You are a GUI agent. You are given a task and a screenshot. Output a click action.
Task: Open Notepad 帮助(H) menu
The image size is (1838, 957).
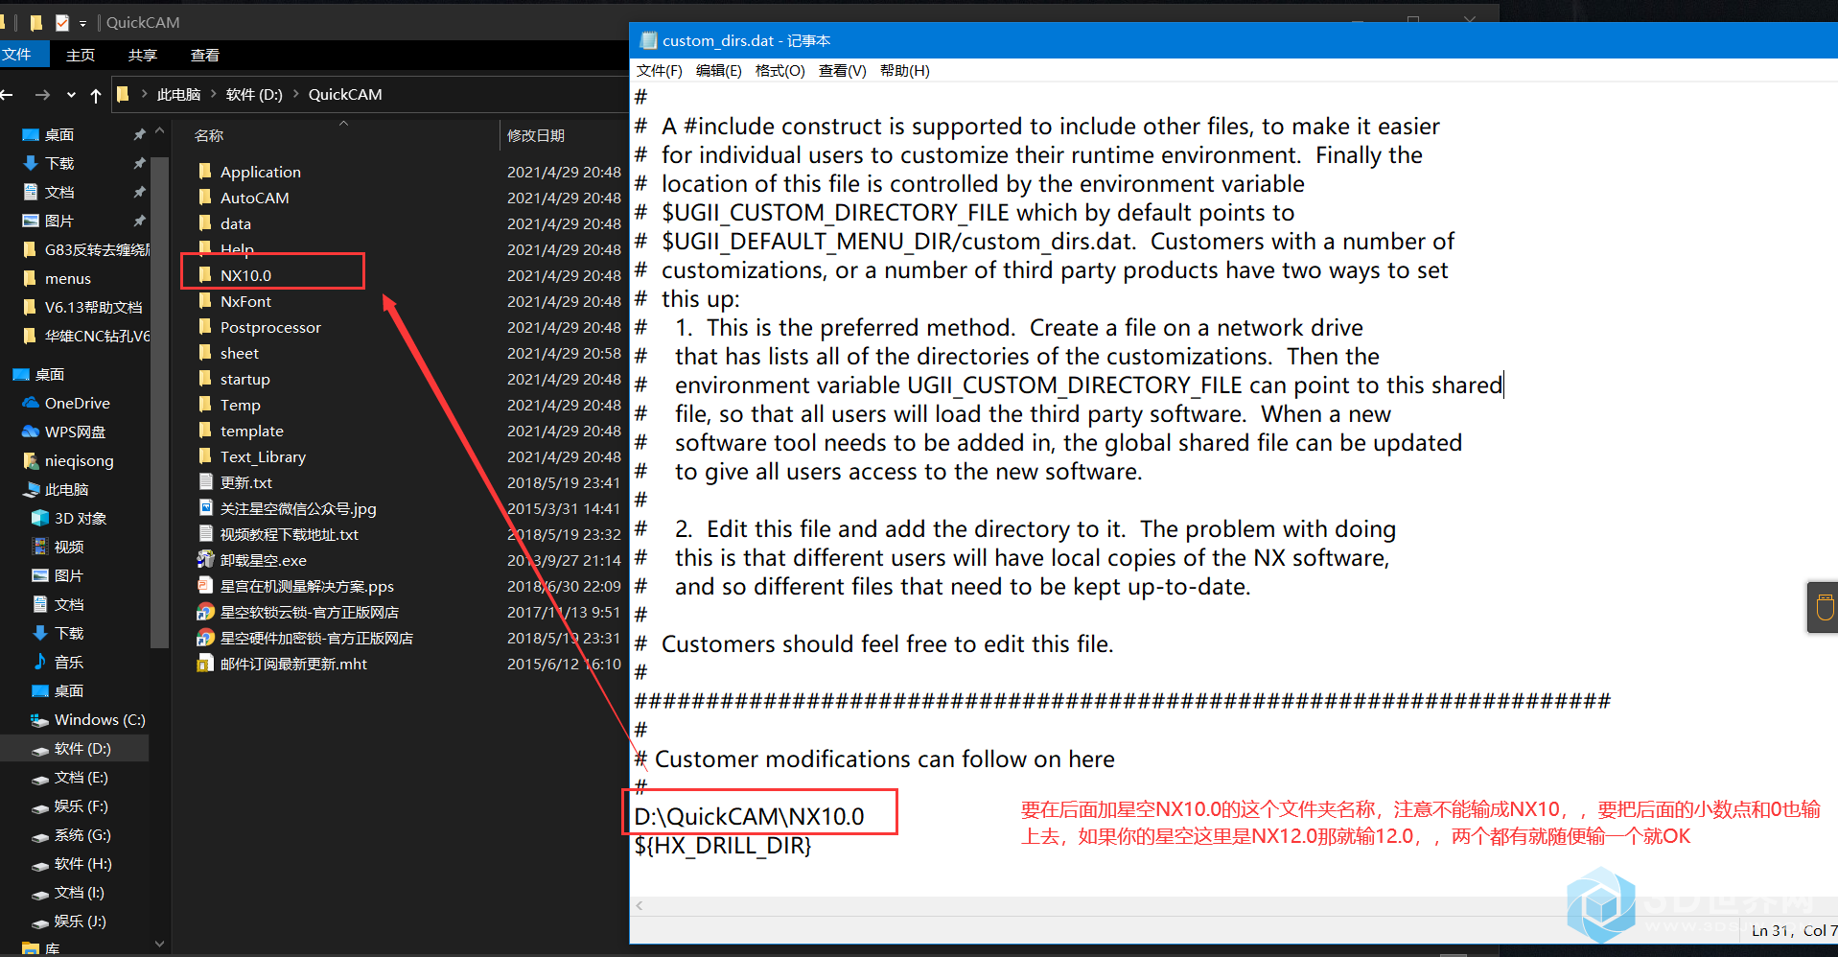point(904,70)
